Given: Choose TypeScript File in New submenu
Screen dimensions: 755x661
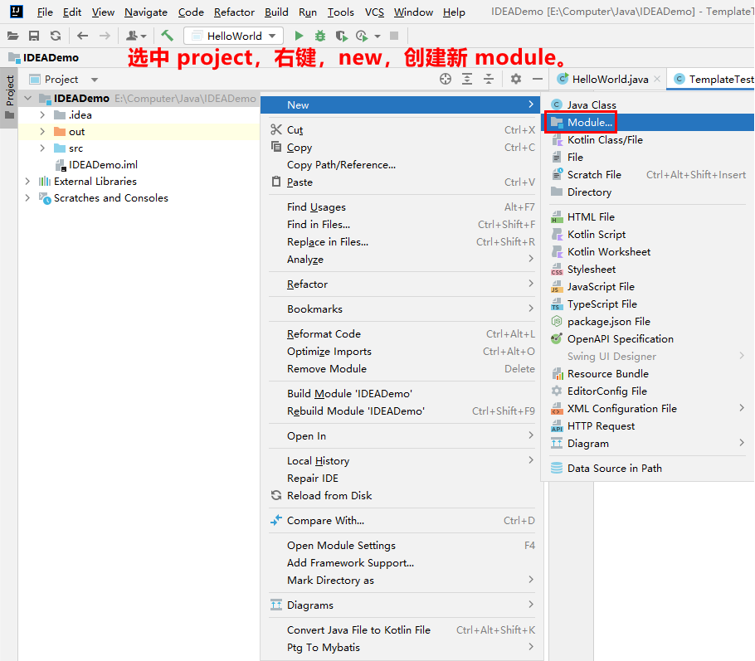Looking at the screenshot, I should pyautogui.click(x=647, y=304).
